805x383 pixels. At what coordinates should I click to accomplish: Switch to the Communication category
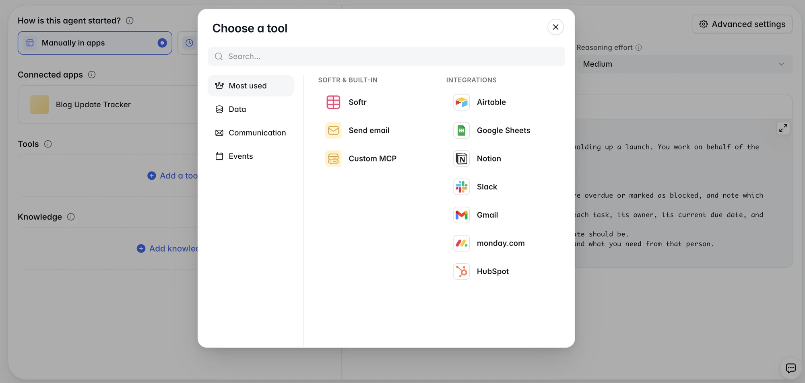click(251, 133)
